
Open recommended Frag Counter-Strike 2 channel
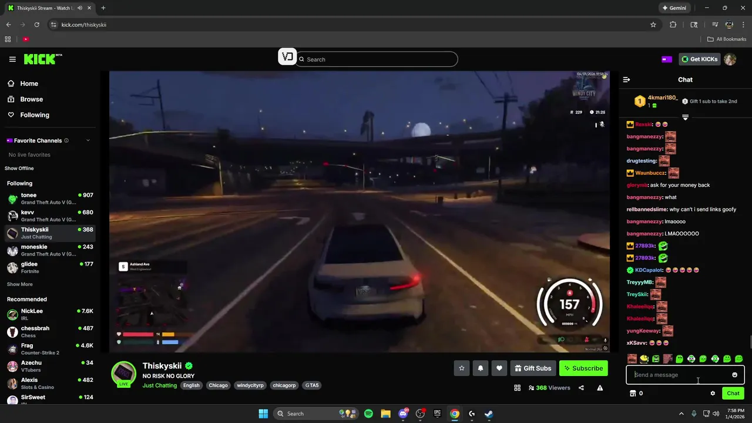coord(49,349)
